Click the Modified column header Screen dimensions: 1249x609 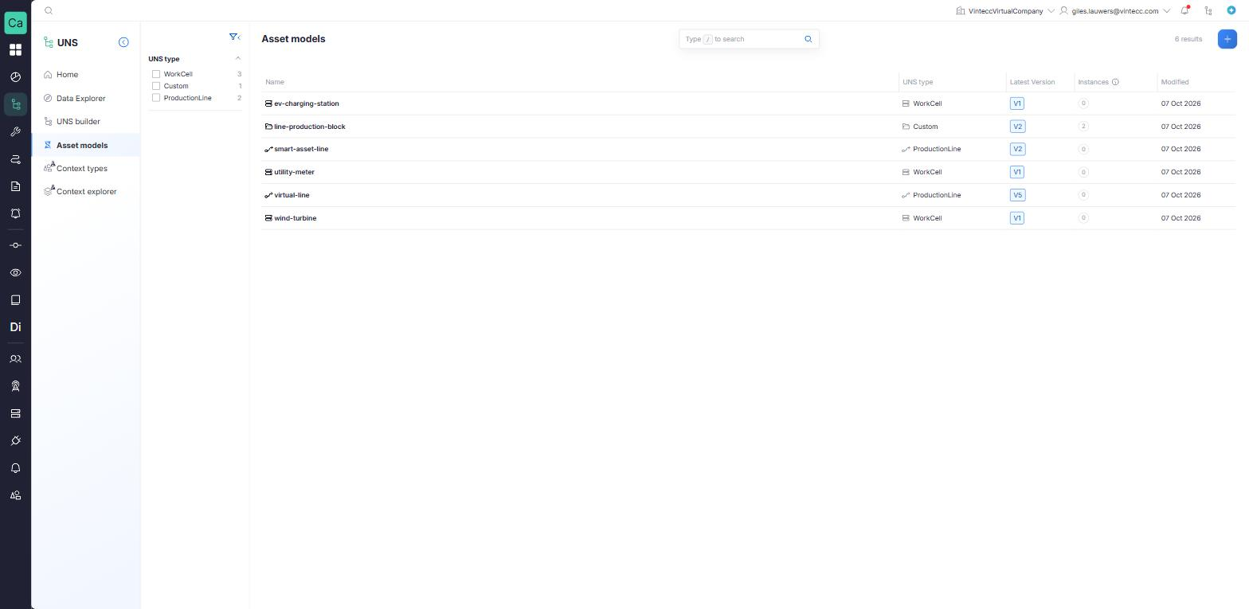(1175, 82)
